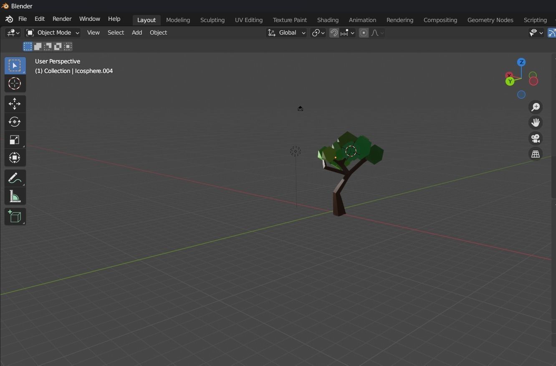This screenshot has height=366, width=556.
Task: Click the negative-Z blue circle on gizmo
Action: pos(521,95)
